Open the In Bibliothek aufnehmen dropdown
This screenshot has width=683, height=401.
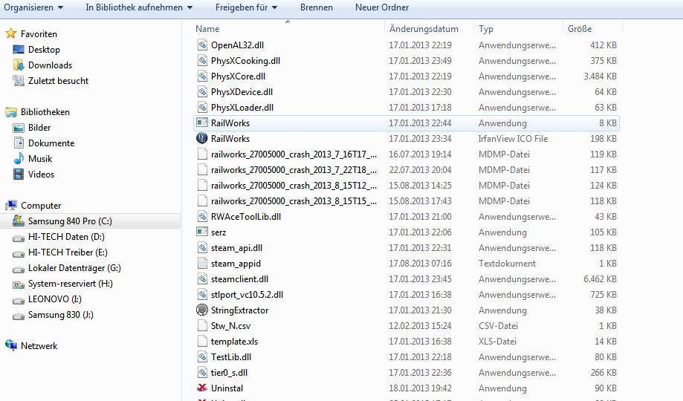[x=139, y=7]
